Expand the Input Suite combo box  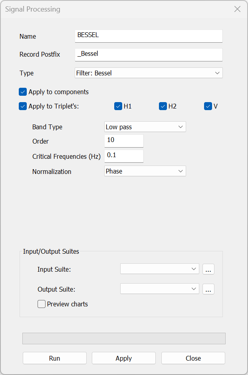pos(159,269)
